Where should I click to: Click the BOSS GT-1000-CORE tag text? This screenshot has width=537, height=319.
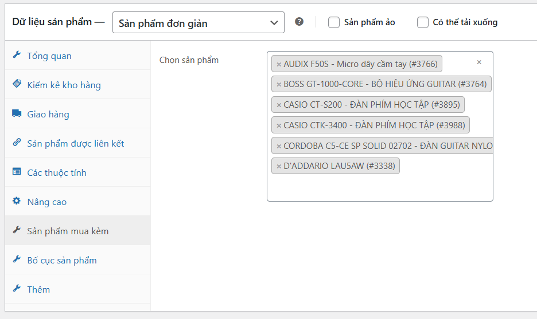point(385,84)
